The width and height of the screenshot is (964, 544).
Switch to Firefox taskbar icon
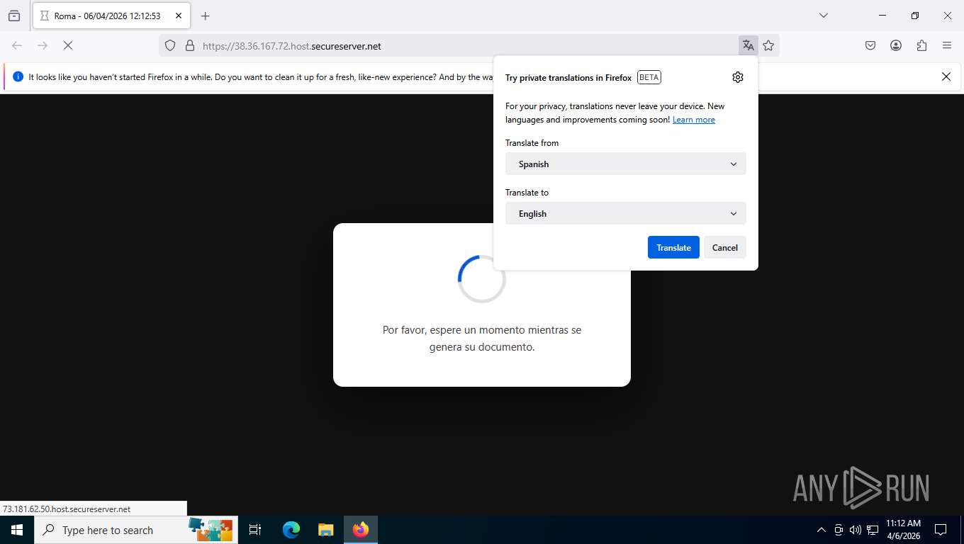(x=361, y=530)
